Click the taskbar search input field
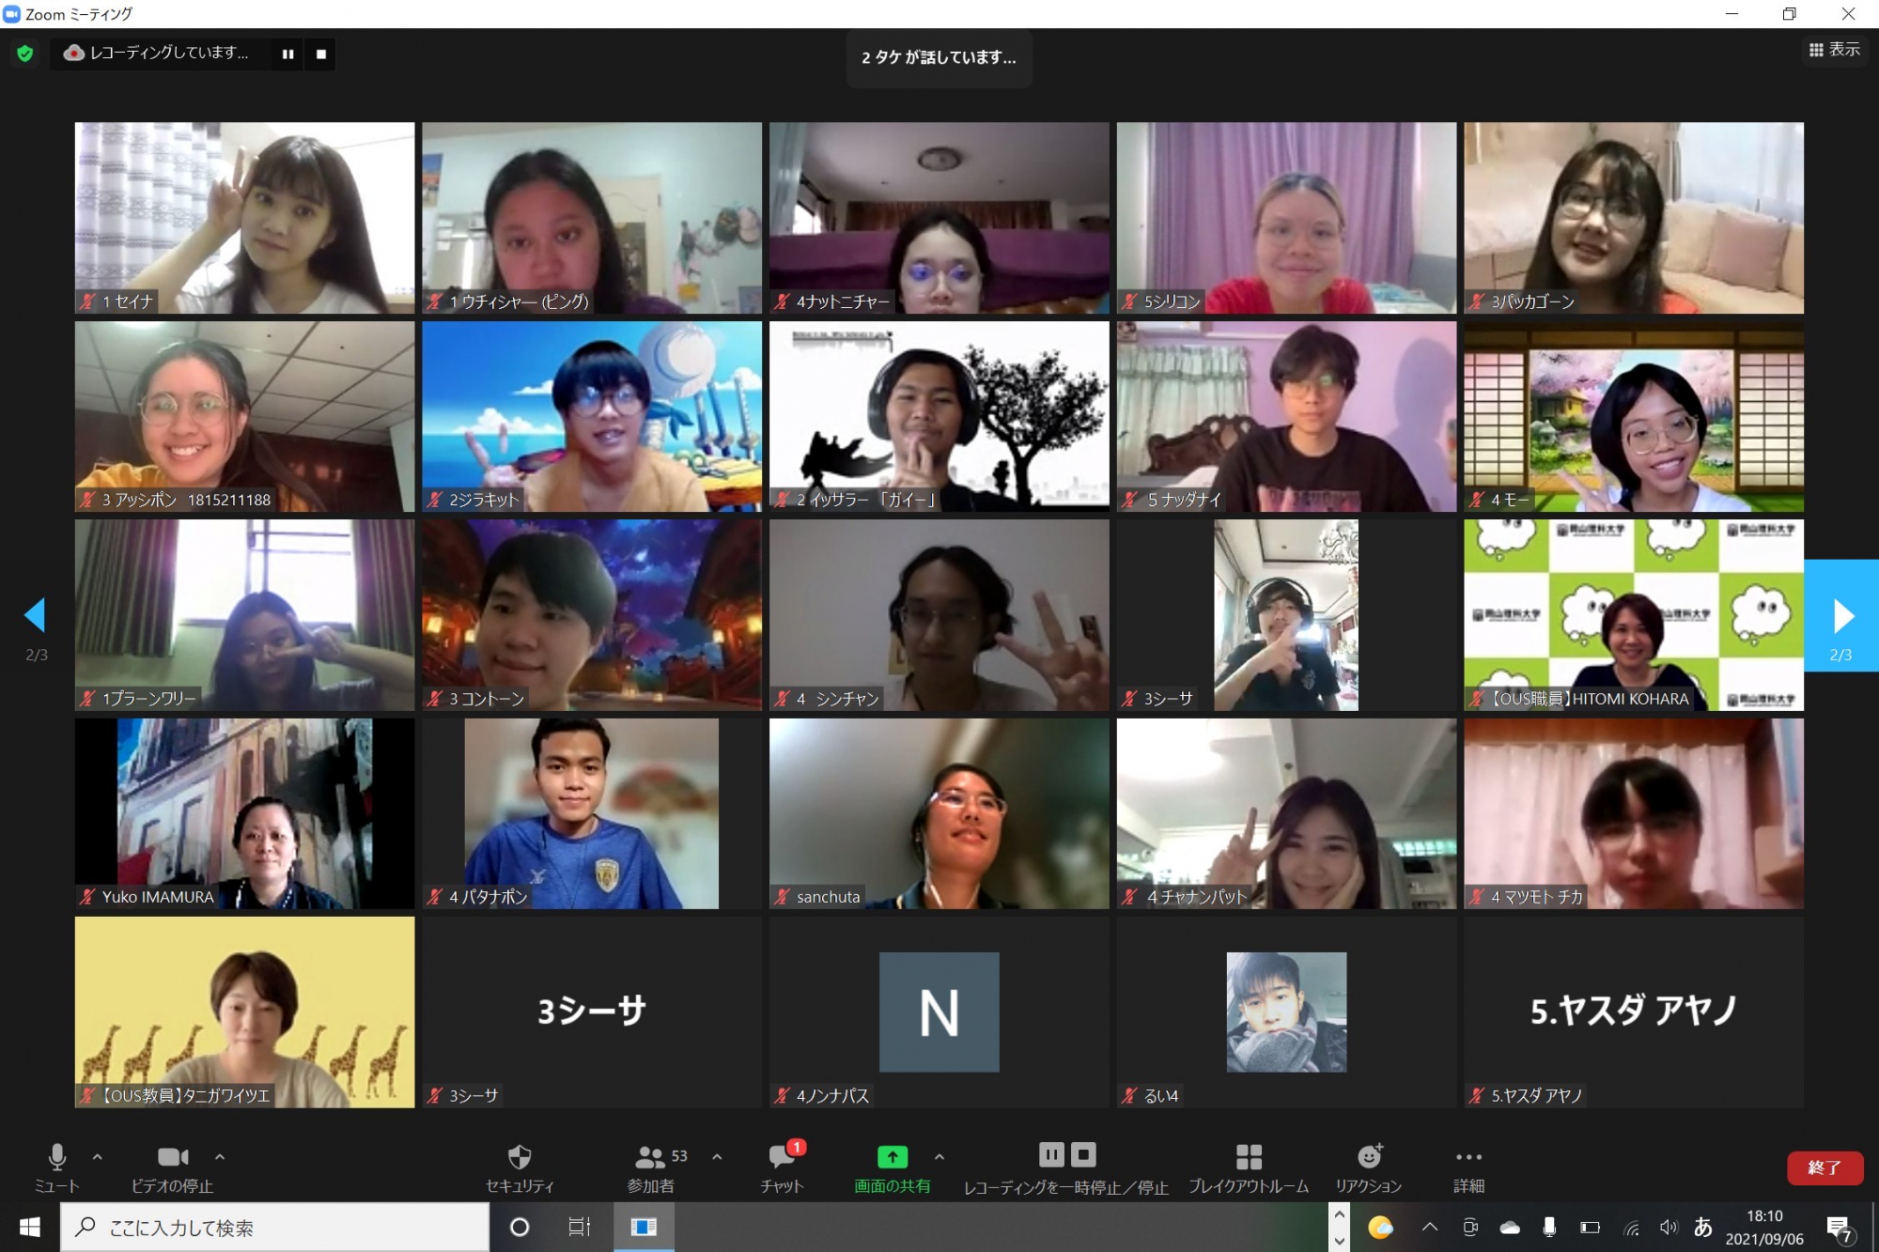This screenshot has width=1879, height=1252. click(275, 1228)
